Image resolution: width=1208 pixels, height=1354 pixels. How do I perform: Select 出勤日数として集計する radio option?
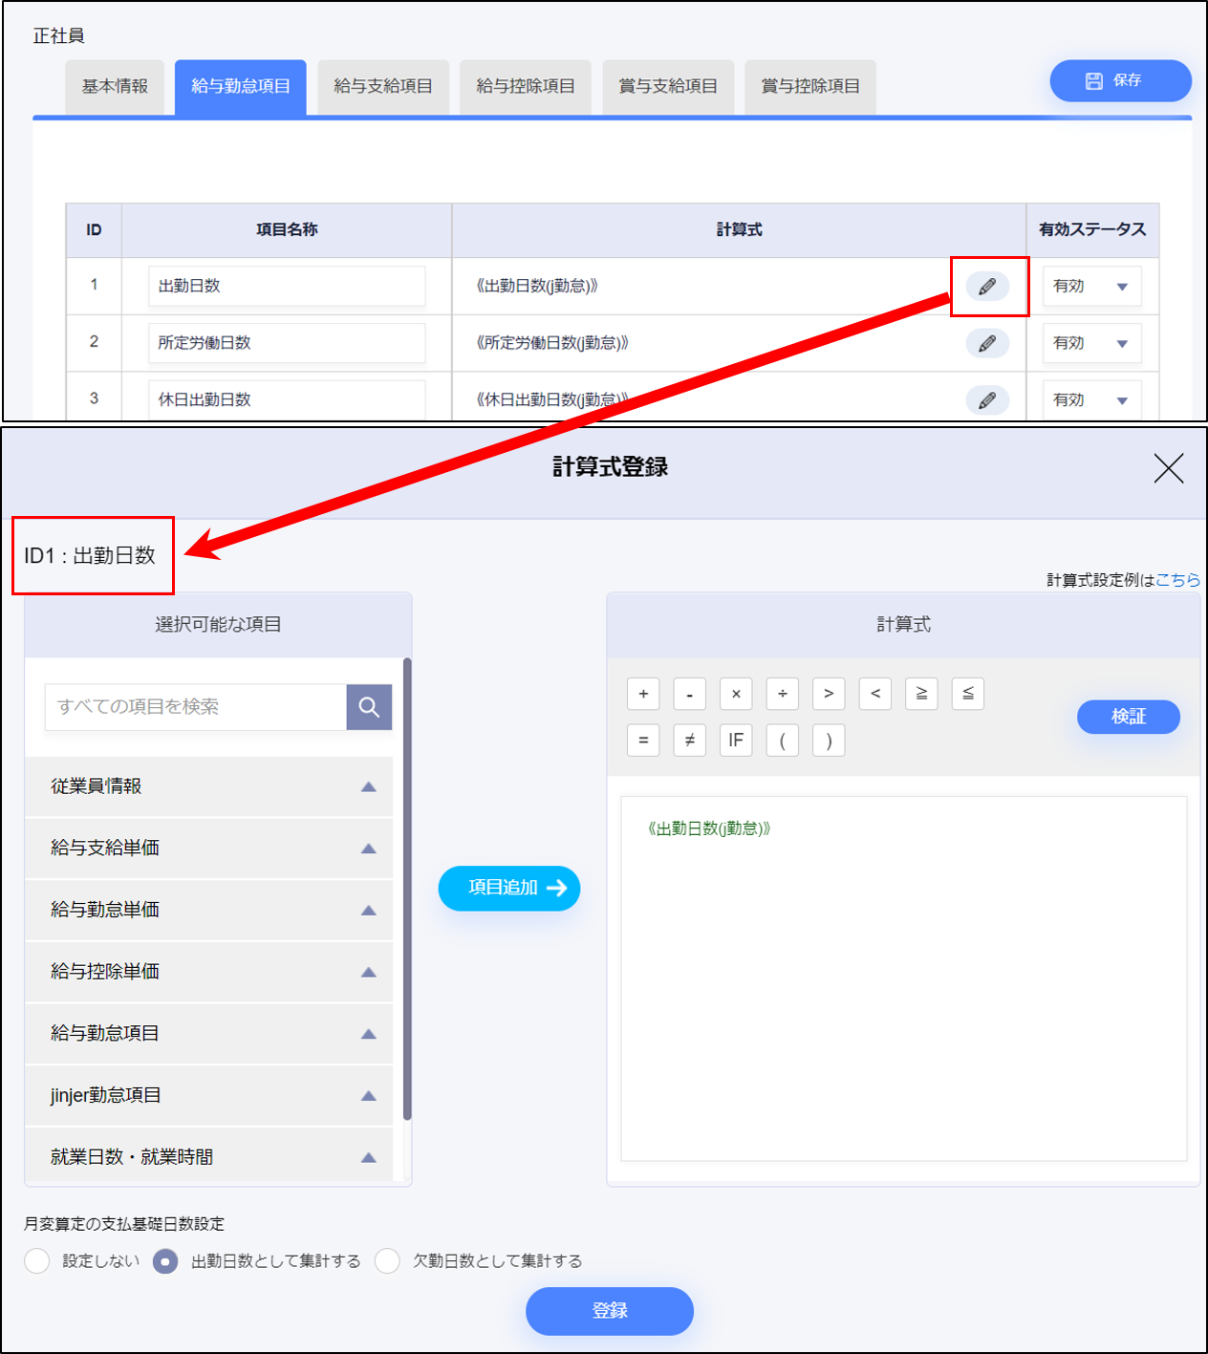click(x=165, y=1261)
